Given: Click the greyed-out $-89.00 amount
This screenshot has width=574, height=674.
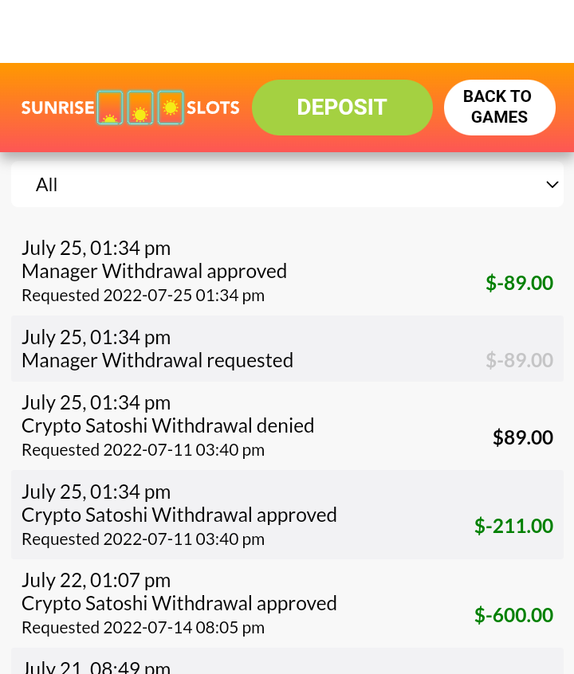Looking at the screenshot, I should [x=519, y=360].
